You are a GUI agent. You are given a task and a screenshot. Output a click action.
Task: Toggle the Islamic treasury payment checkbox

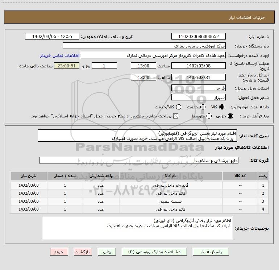tap(176, 116)
